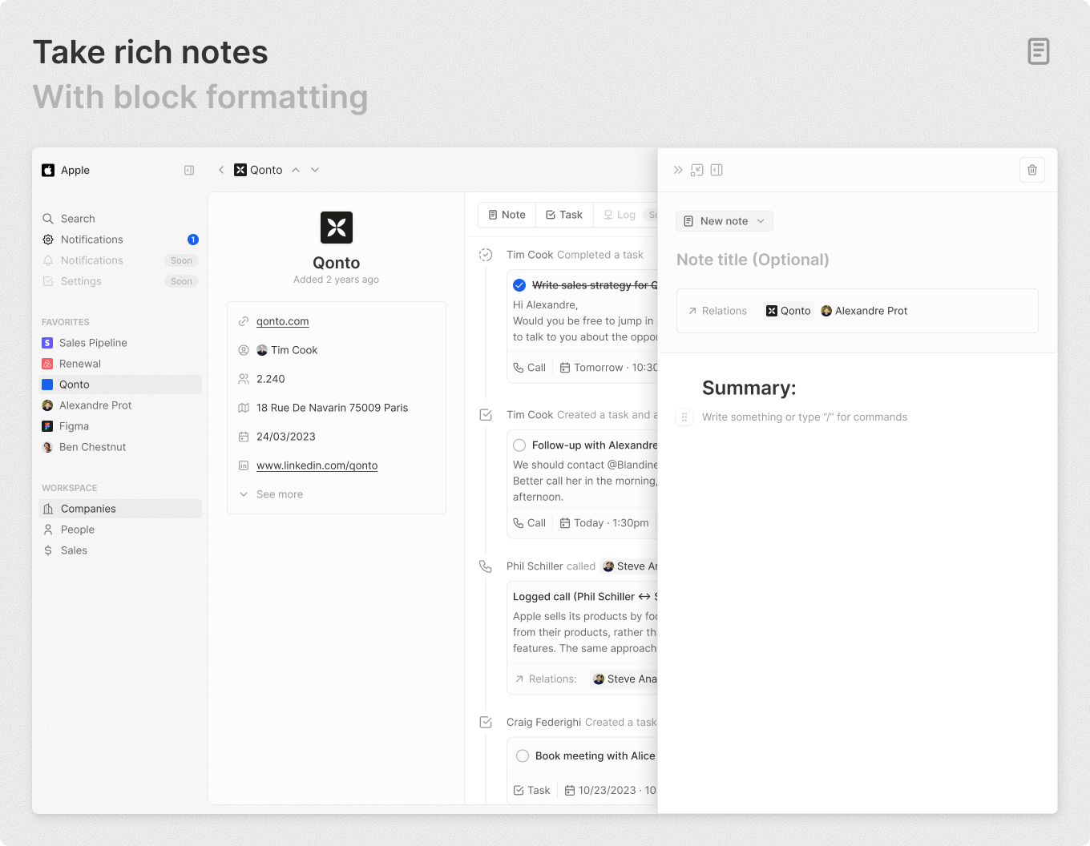Open the 'New note' type dropdown

725,221
